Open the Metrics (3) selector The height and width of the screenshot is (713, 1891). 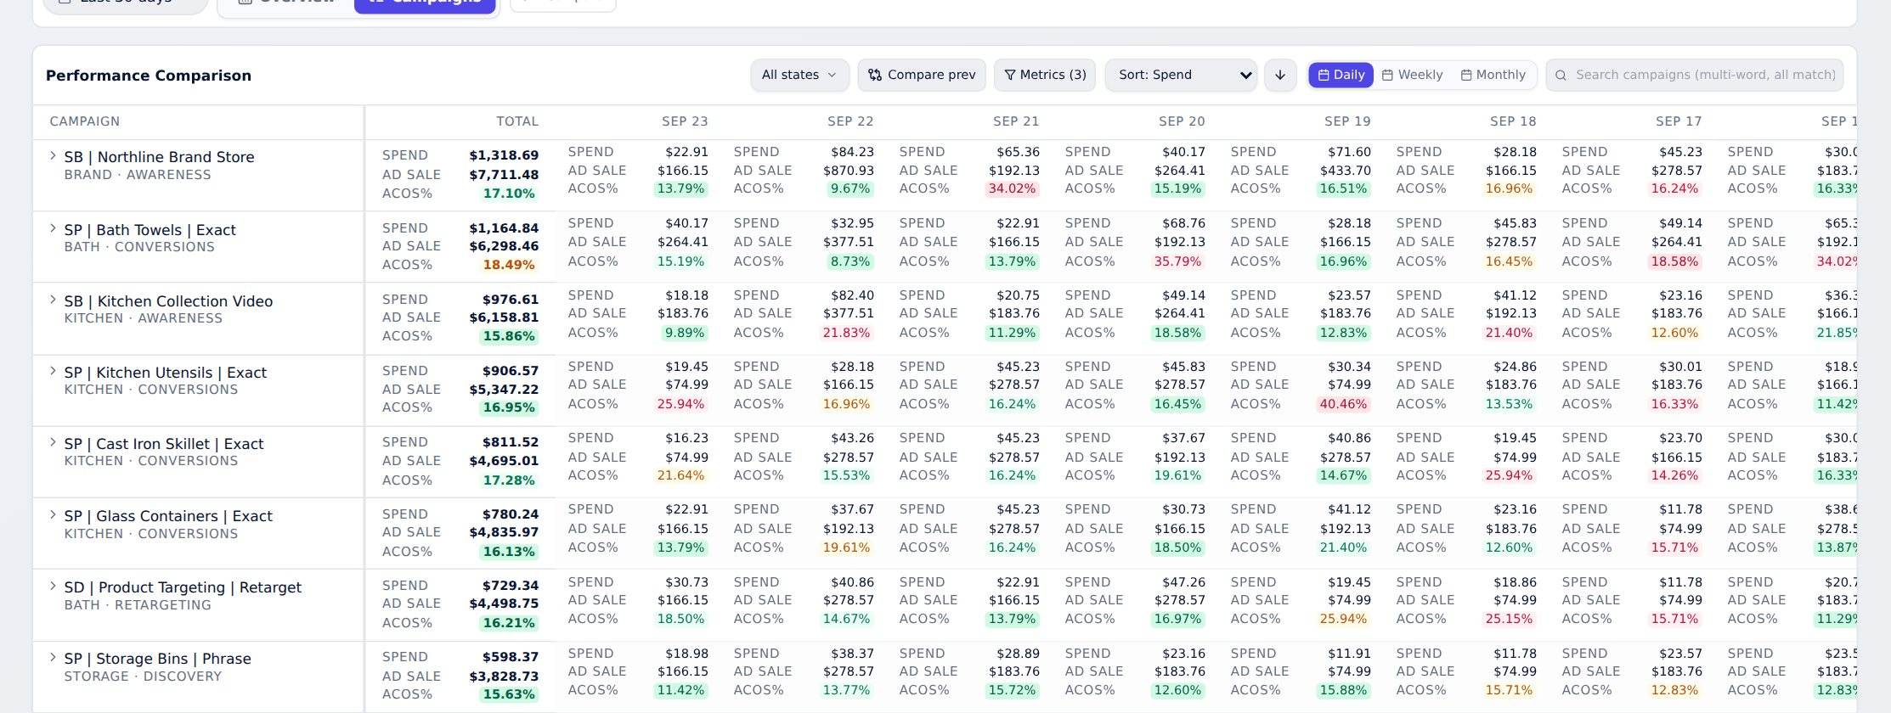pyautogui.click(x=1045, y=75)
